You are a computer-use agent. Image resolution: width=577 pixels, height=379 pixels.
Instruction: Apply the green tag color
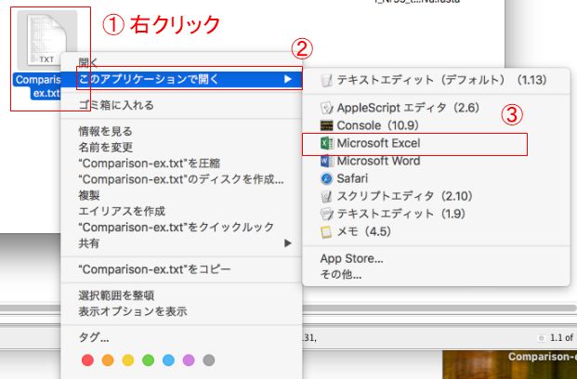[x=149, y=359]
